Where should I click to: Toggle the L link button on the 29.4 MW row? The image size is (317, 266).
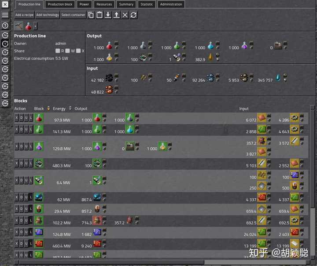click(31, 209)
